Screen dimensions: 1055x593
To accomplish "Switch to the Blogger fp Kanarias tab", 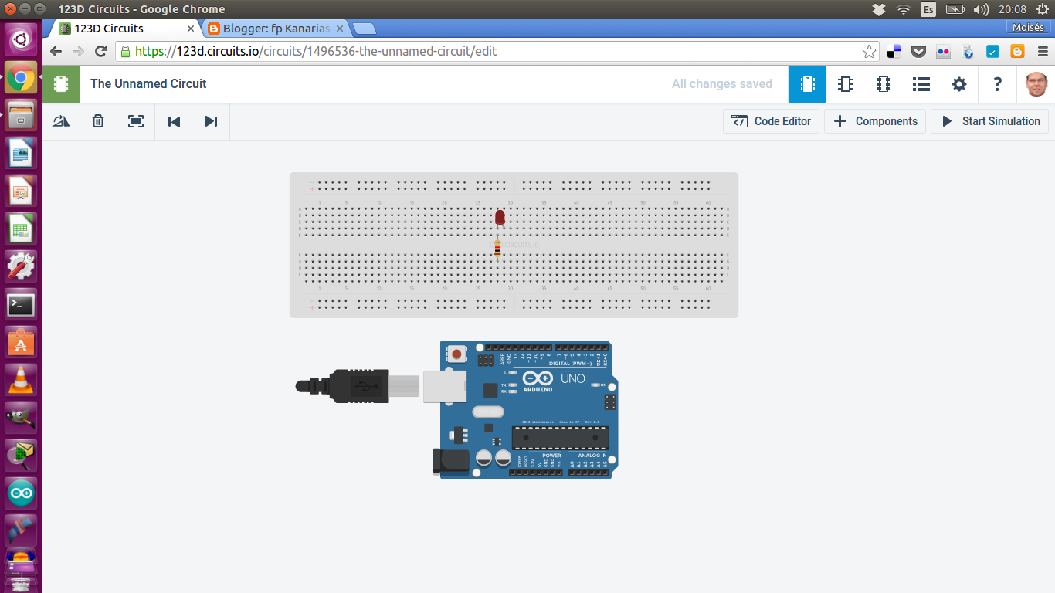I will (x=269, y=28).
